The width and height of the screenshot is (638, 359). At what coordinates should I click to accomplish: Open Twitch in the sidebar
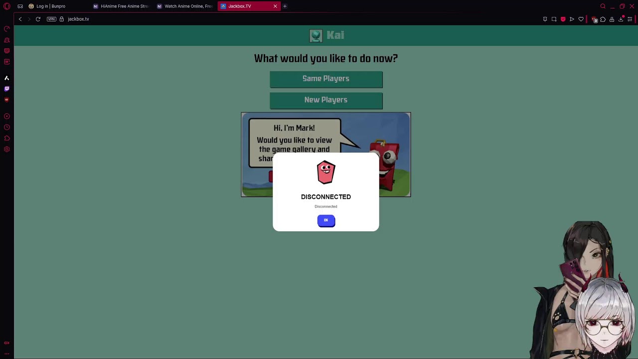pyautogui.click(x=7, y=89)
